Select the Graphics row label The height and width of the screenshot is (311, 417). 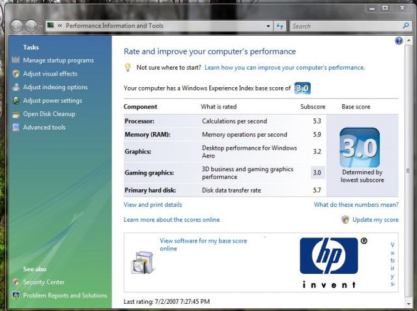click(137, 152)
